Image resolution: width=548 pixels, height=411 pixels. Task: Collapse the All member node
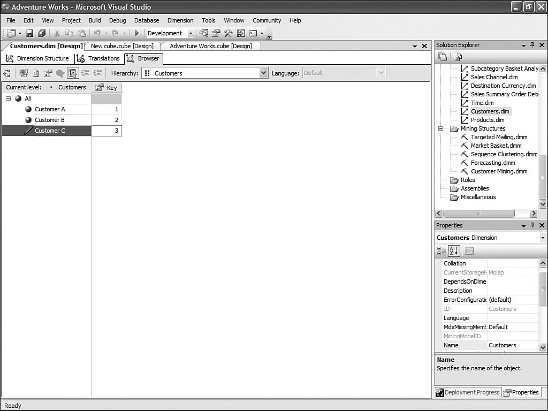(9, 98)
